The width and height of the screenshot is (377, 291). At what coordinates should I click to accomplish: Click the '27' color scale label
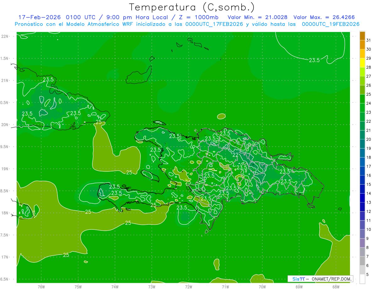369,76
